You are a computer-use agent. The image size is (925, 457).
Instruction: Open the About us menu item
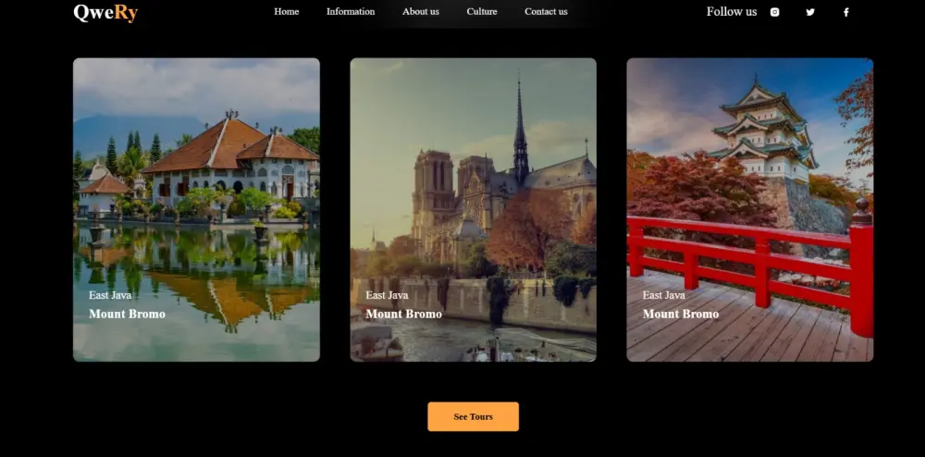pos(421,12)
